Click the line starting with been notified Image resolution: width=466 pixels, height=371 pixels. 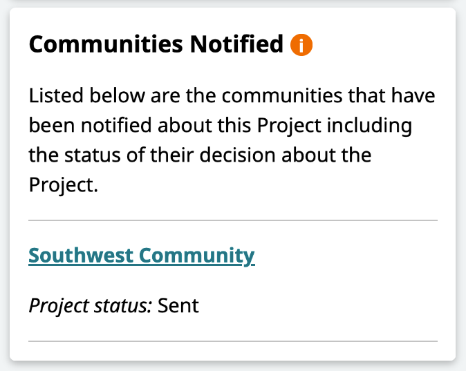click(x=220, y=126)
